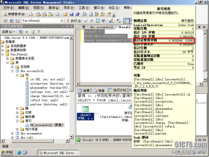Save the query with the floppy disk icon
This screenshot has height=157, width=209.
click(x=72, y=14)
